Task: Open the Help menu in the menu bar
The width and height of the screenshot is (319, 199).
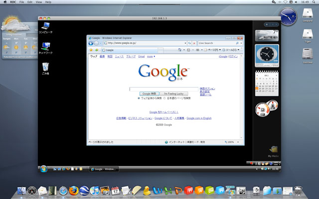Action: coord(48,2)
